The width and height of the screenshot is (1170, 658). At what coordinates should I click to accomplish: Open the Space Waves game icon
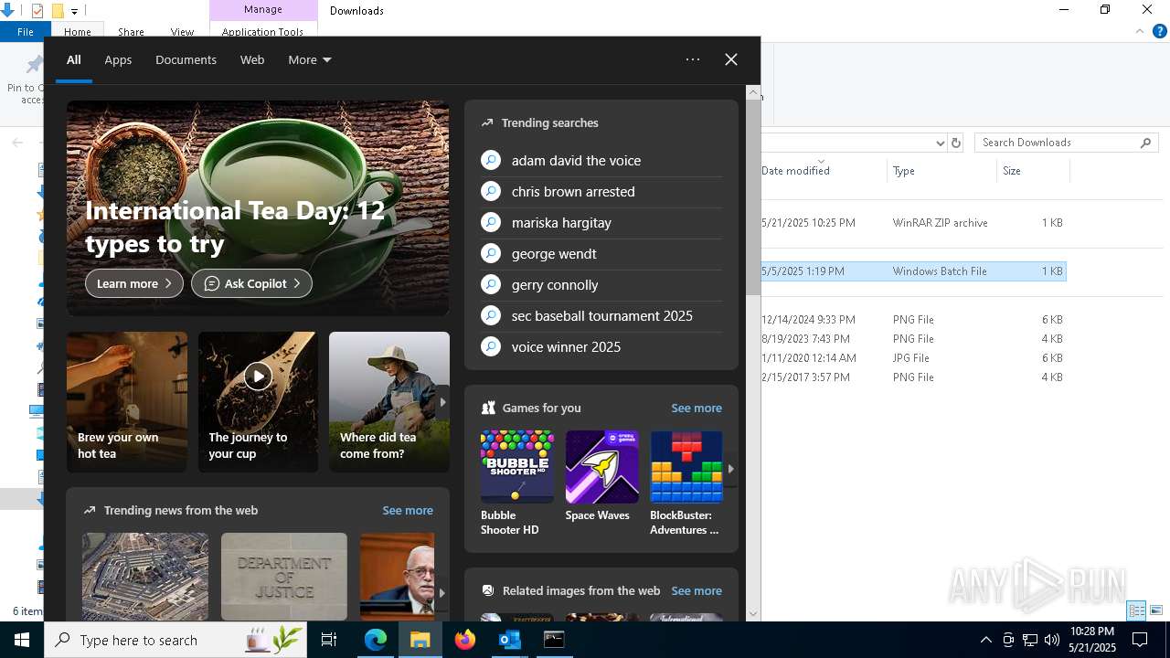pos(602,467)
